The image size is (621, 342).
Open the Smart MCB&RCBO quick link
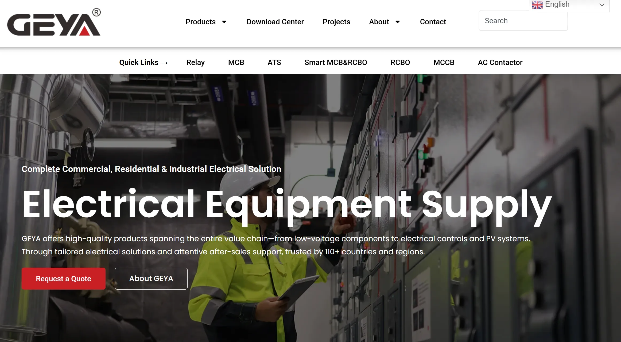(x=336, y=62)
